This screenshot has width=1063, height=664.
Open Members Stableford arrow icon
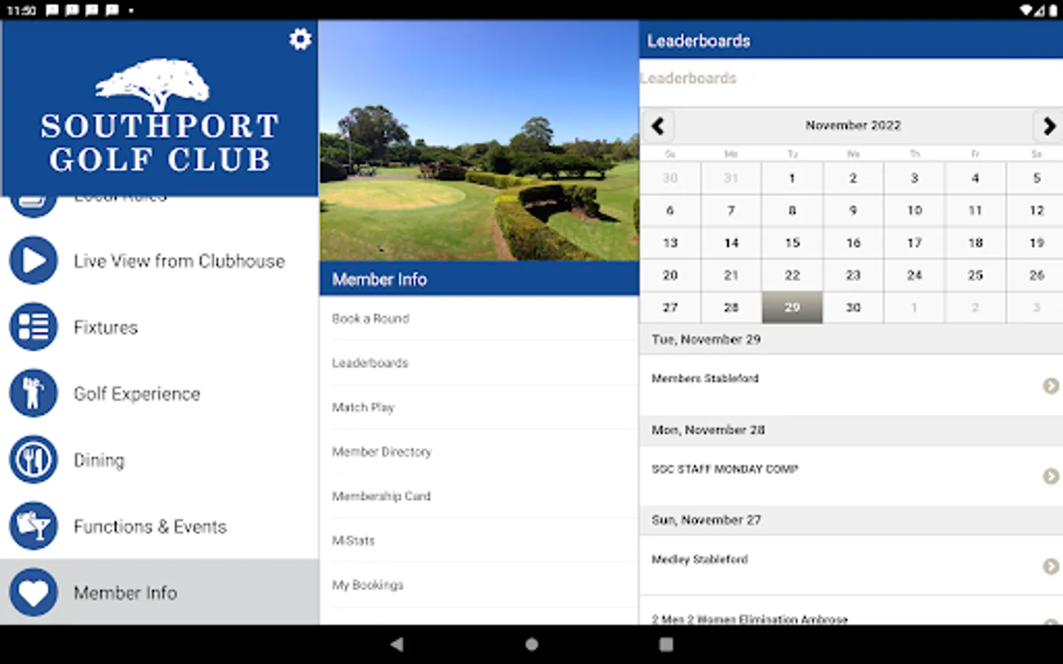coord(1050,386)
